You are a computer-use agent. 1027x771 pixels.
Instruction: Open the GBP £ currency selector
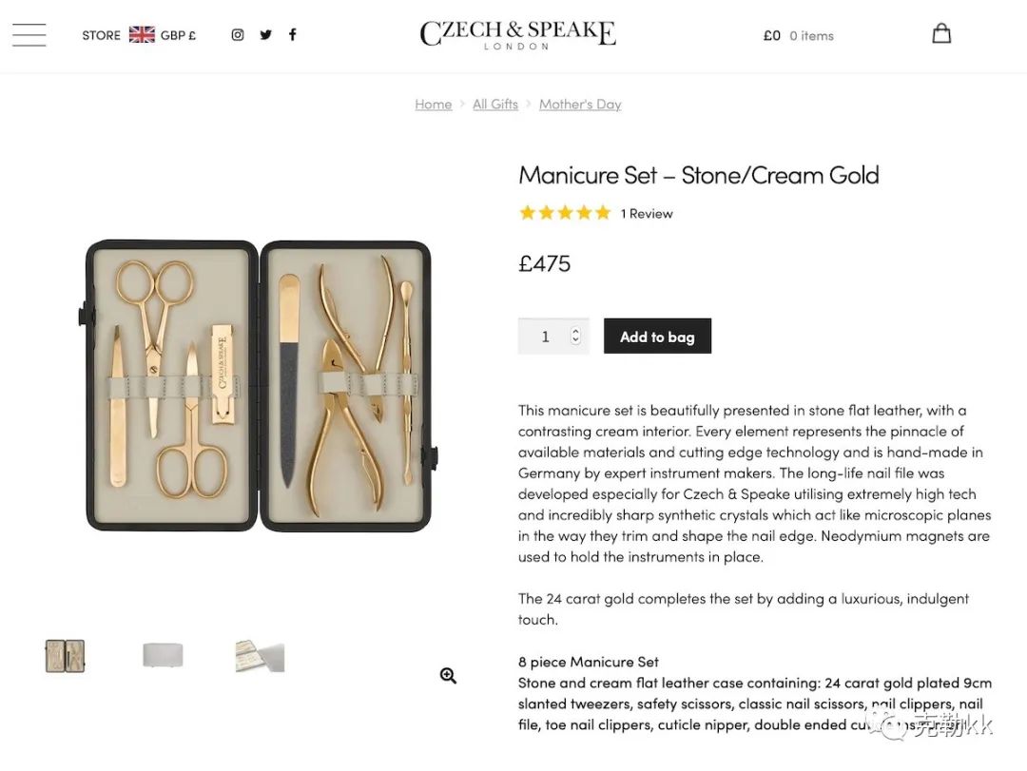[178, 35]
